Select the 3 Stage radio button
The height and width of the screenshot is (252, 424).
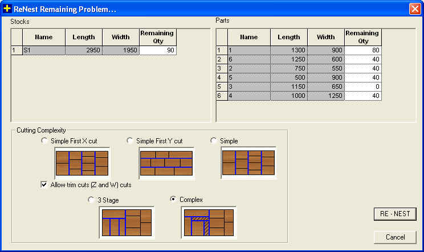(x=91, y=200)
